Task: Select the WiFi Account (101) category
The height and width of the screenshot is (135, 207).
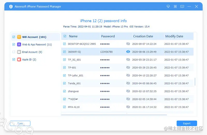Action: click(35, 37)
